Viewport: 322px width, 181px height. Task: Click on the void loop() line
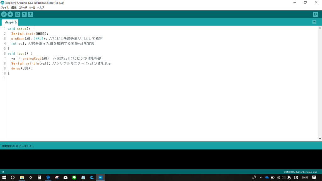[20, 53]
